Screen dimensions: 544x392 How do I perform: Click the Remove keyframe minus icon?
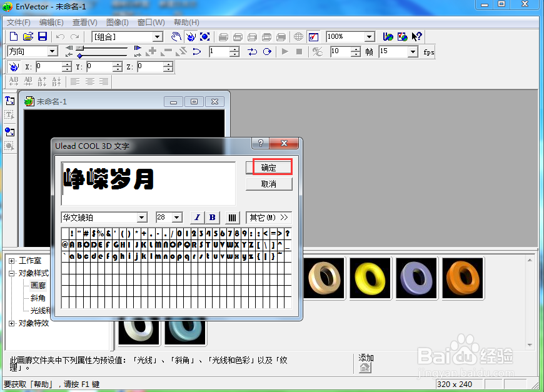(x=166, y=52)
